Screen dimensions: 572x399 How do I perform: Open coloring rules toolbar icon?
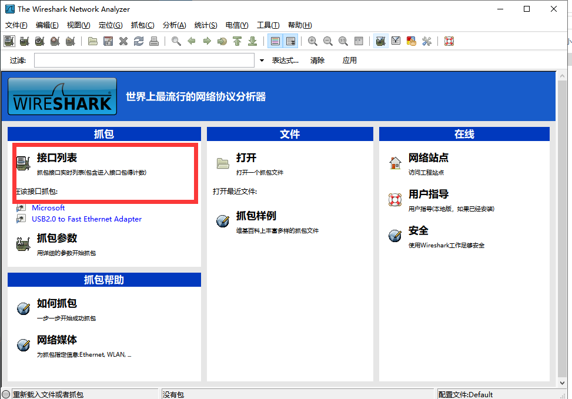tap(411, 41)
